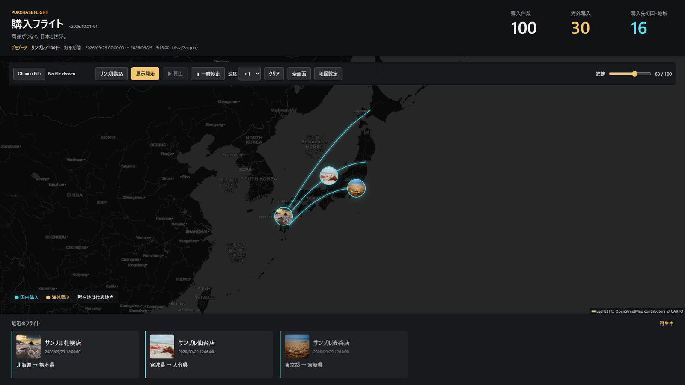Click the Choose File button
This screenshot has height=385, width=685.
tap(29, 74)
